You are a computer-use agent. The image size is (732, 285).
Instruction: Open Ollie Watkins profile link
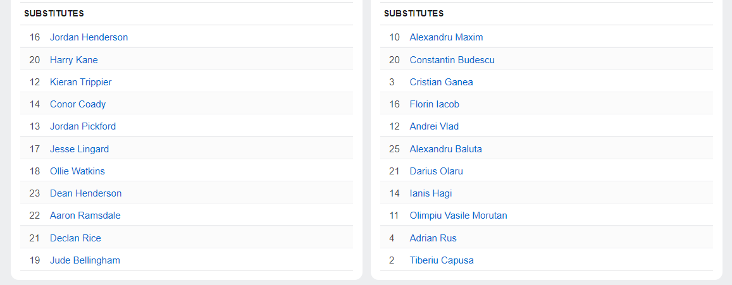[x=77, y=171]
